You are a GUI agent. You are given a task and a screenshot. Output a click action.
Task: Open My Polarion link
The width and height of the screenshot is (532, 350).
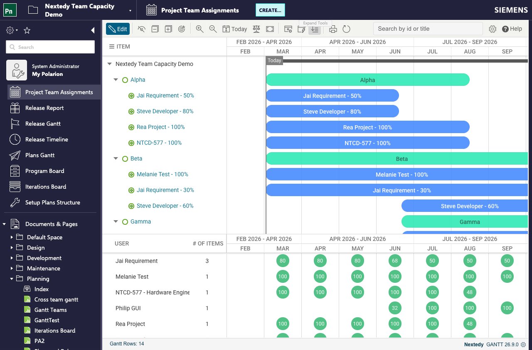[x=47, y=74]
